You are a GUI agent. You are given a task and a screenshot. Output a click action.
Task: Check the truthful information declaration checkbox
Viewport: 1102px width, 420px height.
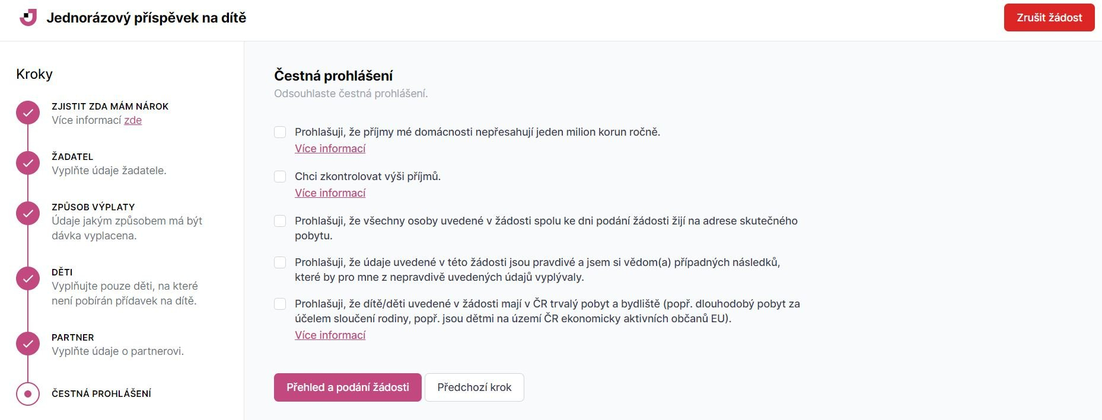point(280,262)
